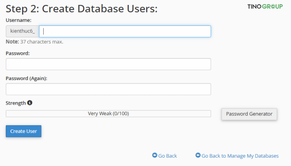291x166 pixels.
Task: Click the password strength meter bar
Action: click(166, 114)
